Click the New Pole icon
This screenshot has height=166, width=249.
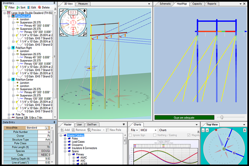[x=107, y=130]
